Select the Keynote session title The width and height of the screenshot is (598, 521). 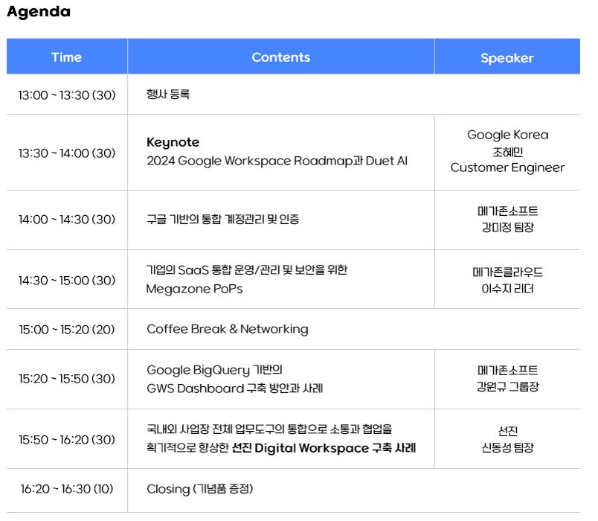(x=173, y=142)
